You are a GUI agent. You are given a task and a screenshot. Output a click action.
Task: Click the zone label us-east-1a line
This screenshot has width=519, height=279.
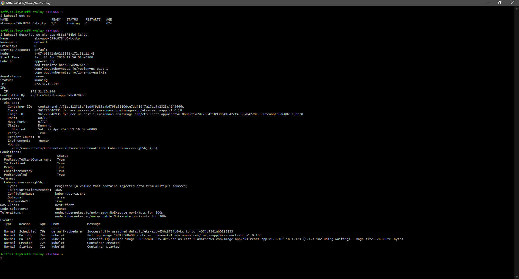70,72
